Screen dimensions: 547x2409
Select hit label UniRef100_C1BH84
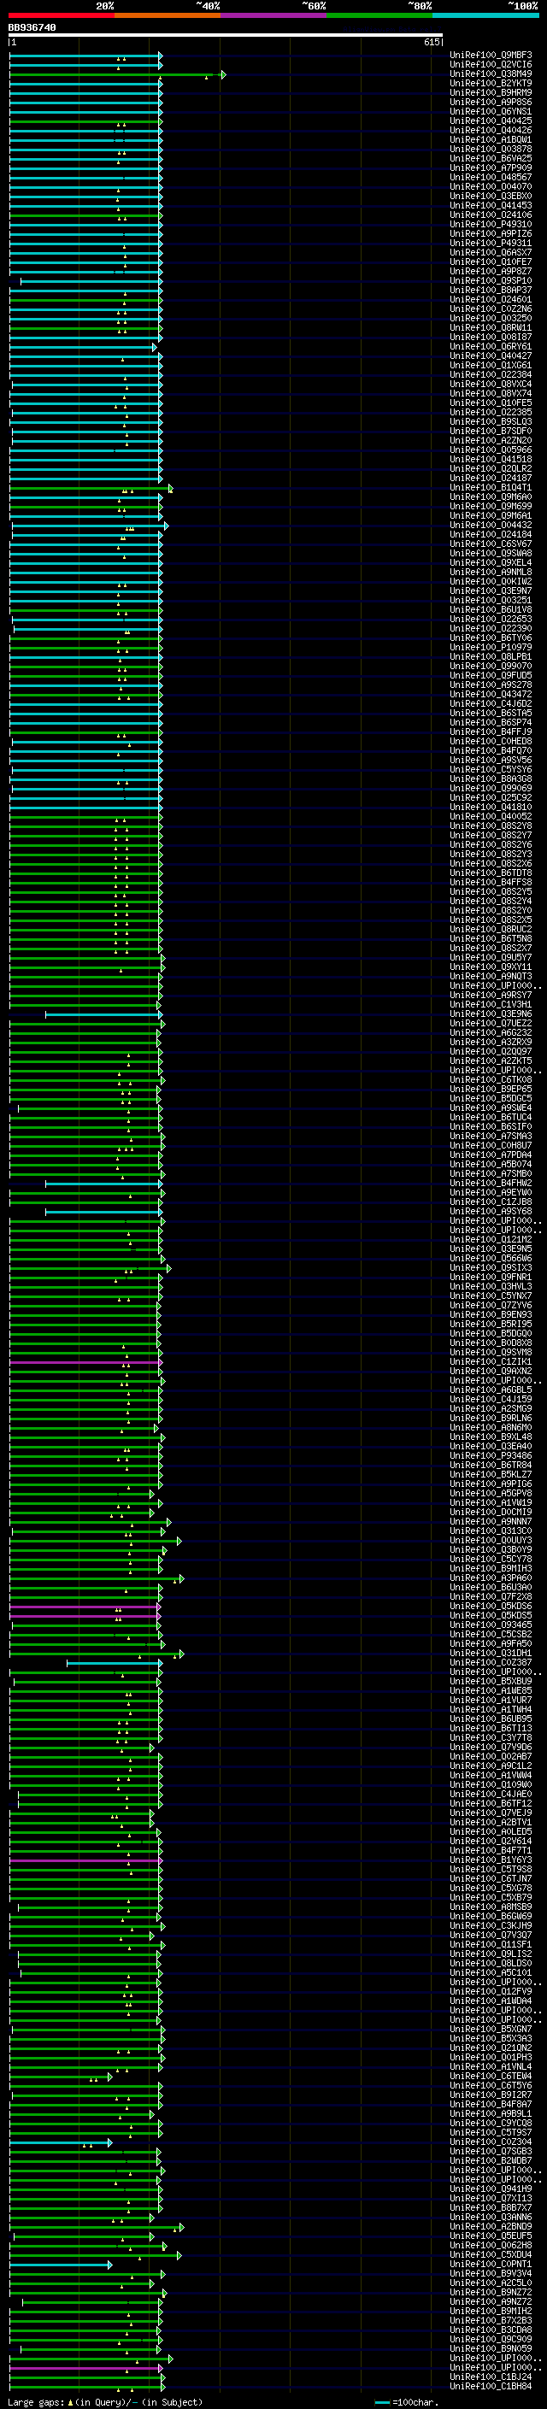click(x=491, y=2387)
